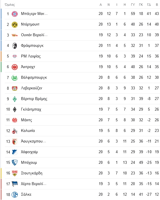Click the Borussia Dortmund BVB logo
The image size is (160, 200).
click(15, 24)
